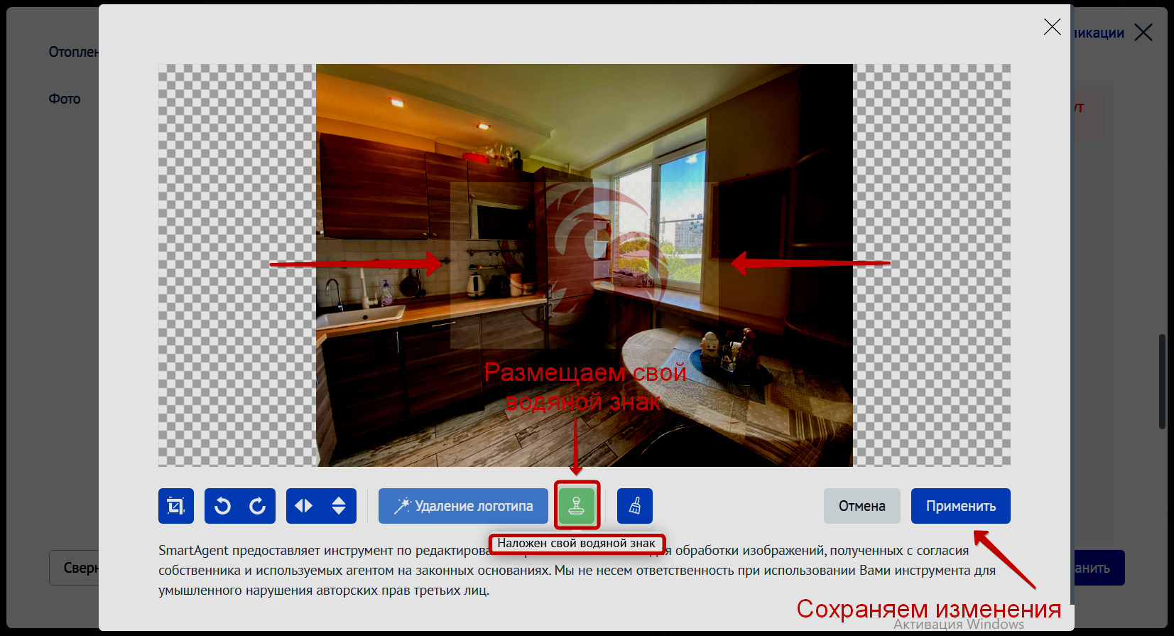Cancel editing with Отмена
The width and height of the screenshot is (1174, 636).
(x=862, y=506)
